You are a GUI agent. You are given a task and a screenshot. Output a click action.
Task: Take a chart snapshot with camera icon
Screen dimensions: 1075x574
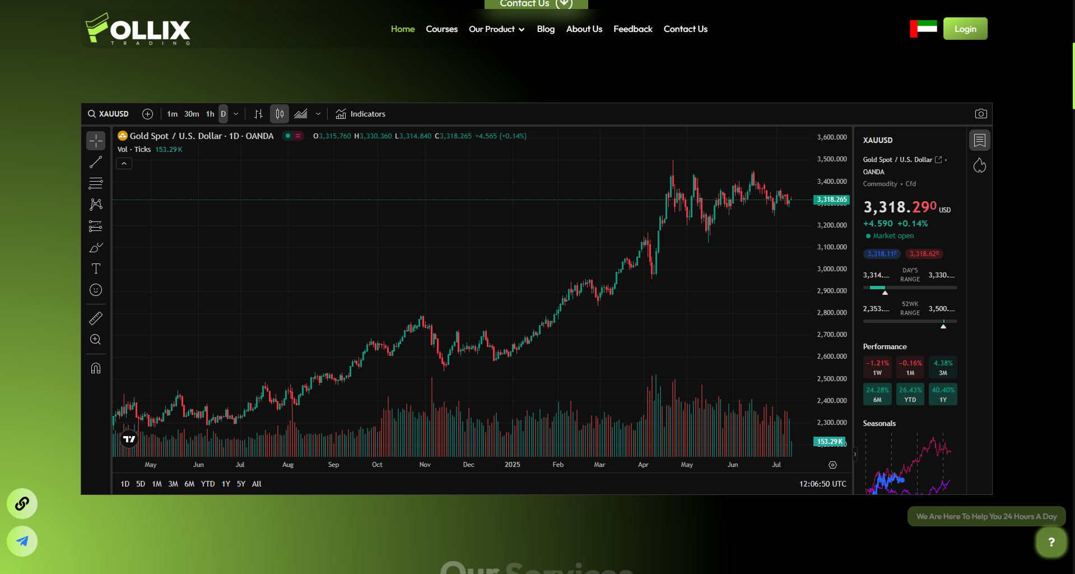coord(980,114)
